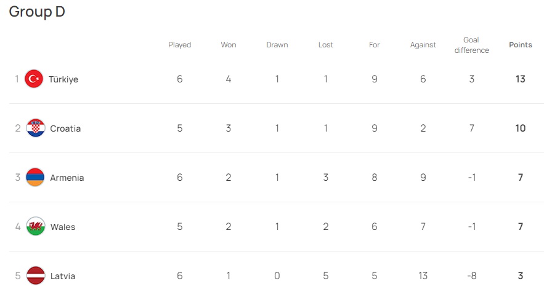Viewport: 544px width, 297px height.
Task: Click Latvia's -8 goal difference value
Action: tap(471, 276)
